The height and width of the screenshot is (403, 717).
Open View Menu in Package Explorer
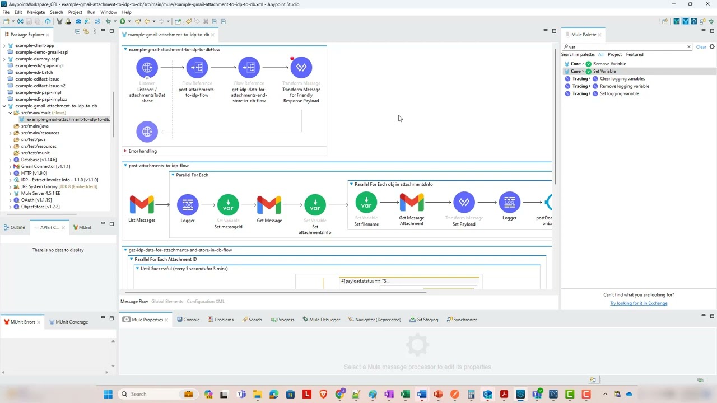95,31
